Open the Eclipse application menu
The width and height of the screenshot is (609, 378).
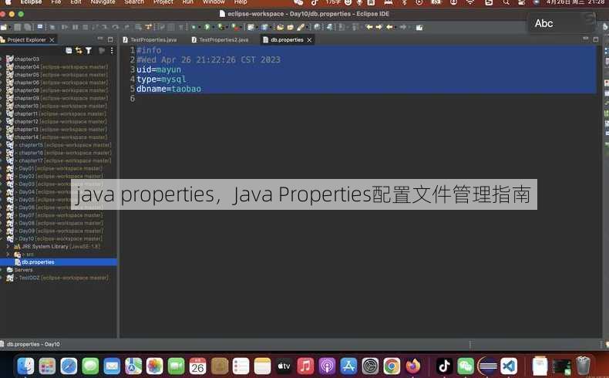coord(31,2)
